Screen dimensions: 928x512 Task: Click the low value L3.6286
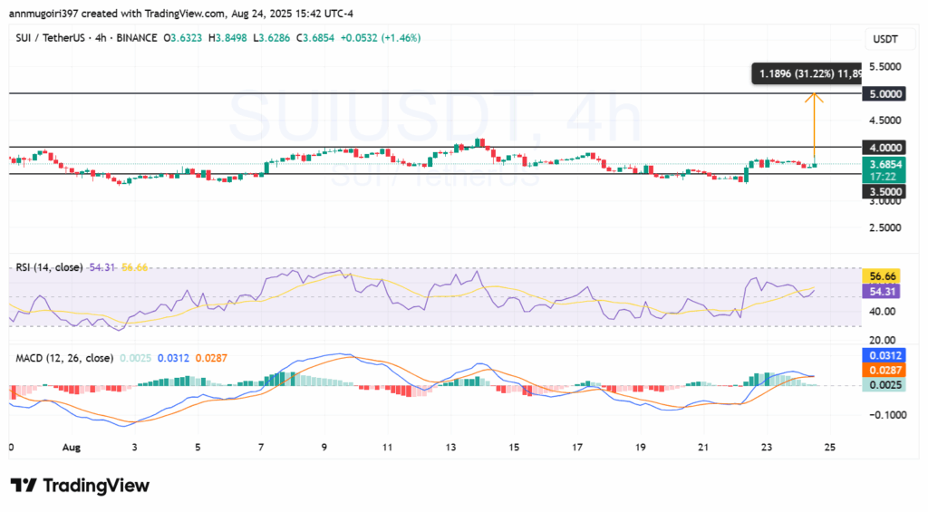271,38
